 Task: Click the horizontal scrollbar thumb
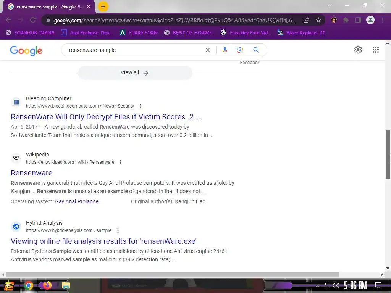172,275
